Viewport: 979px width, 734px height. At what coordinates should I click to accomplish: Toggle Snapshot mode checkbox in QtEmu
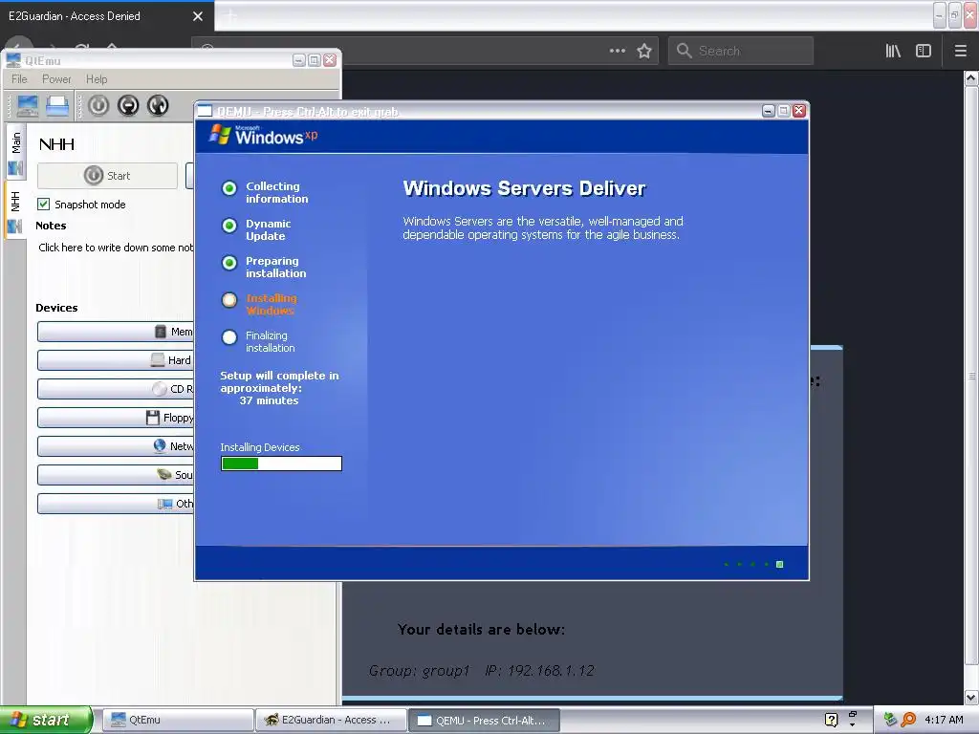click(x=43, y=205)
